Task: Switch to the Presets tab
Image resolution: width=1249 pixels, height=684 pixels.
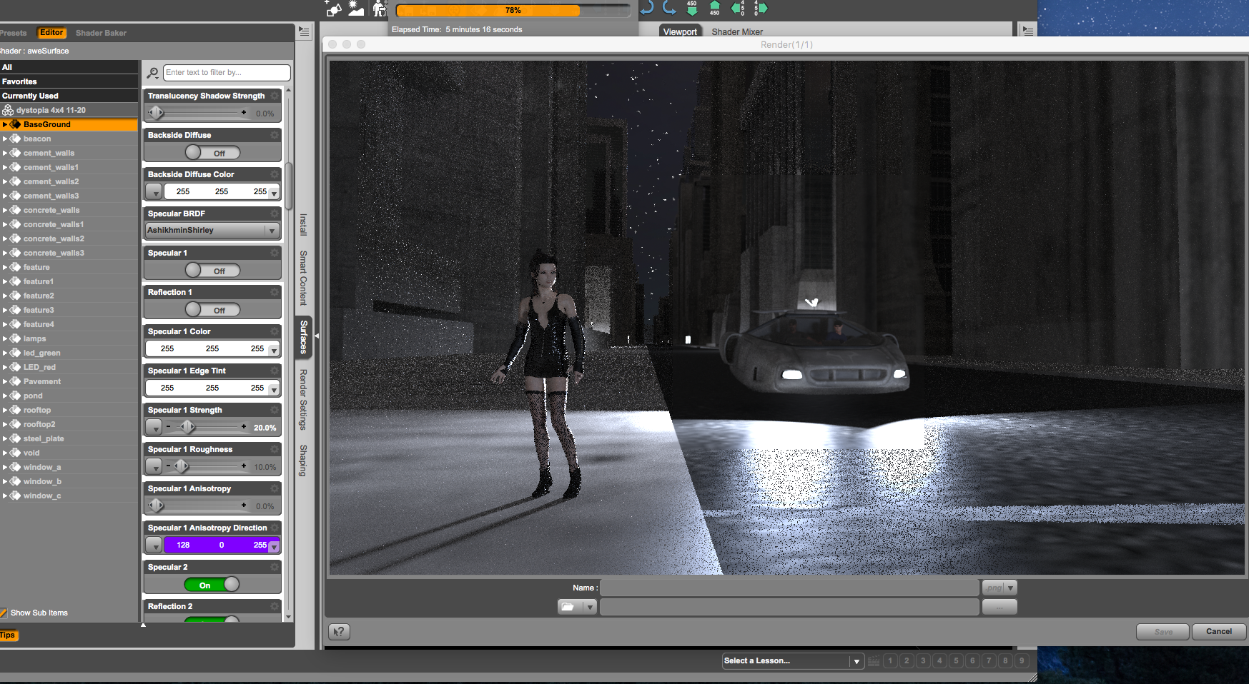Action: [x=14, y=33]
